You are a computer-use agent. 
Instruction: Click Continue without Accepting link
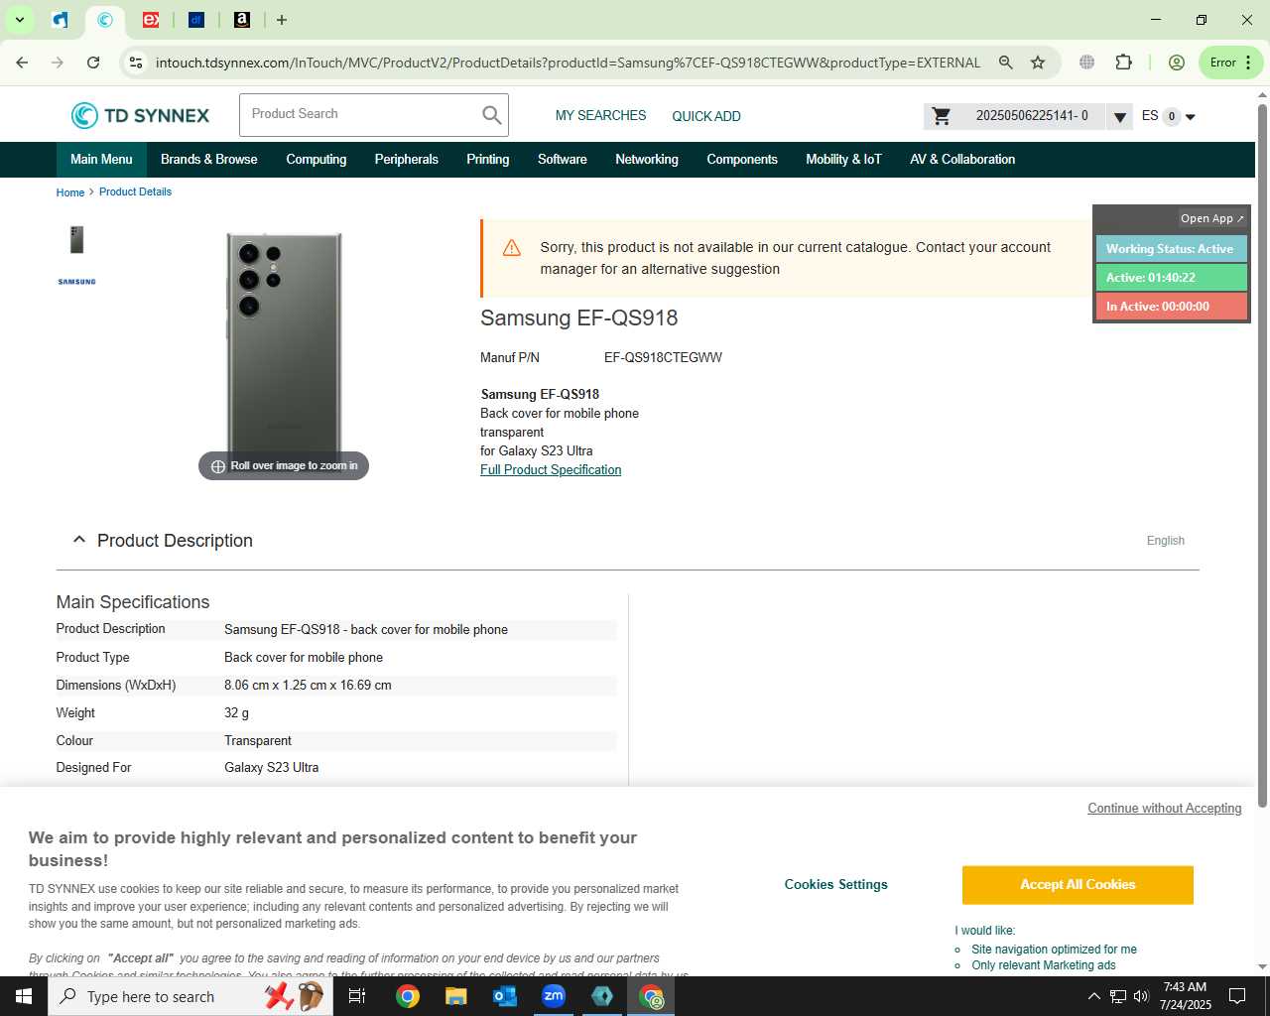[1165, 809]
